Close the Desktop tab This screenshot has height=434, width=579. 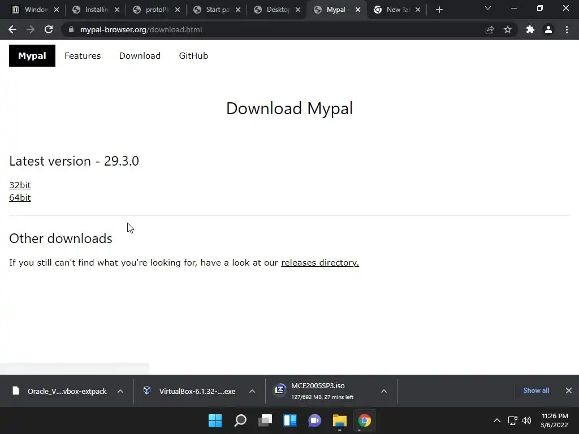pyautogui.click(x=297, y=10)
